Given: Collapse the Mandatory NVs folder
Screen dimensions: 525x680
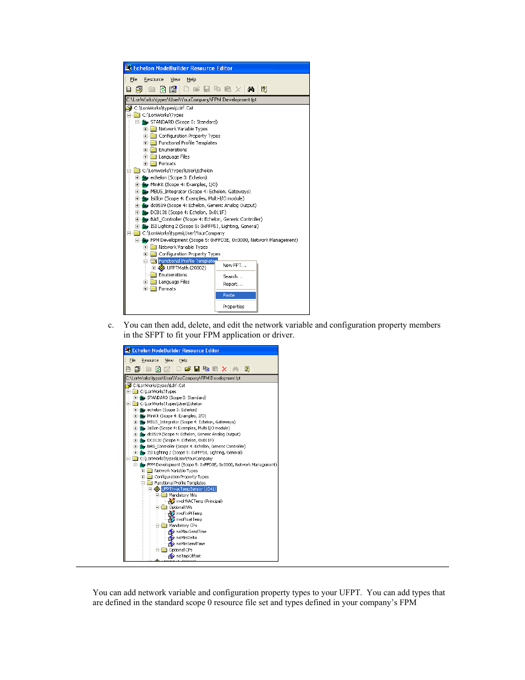Looking at the screenshot, I should click(157, 495).
